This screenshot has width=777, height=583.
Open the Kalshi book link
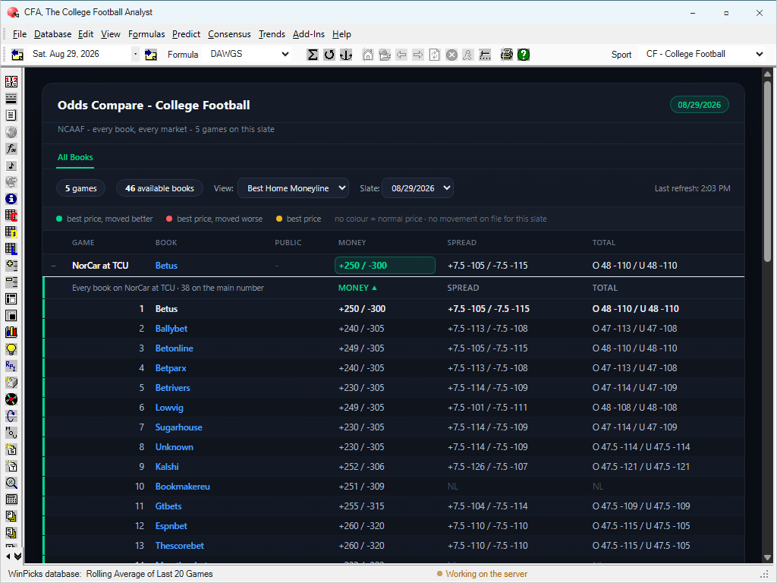tap(167, 467)
